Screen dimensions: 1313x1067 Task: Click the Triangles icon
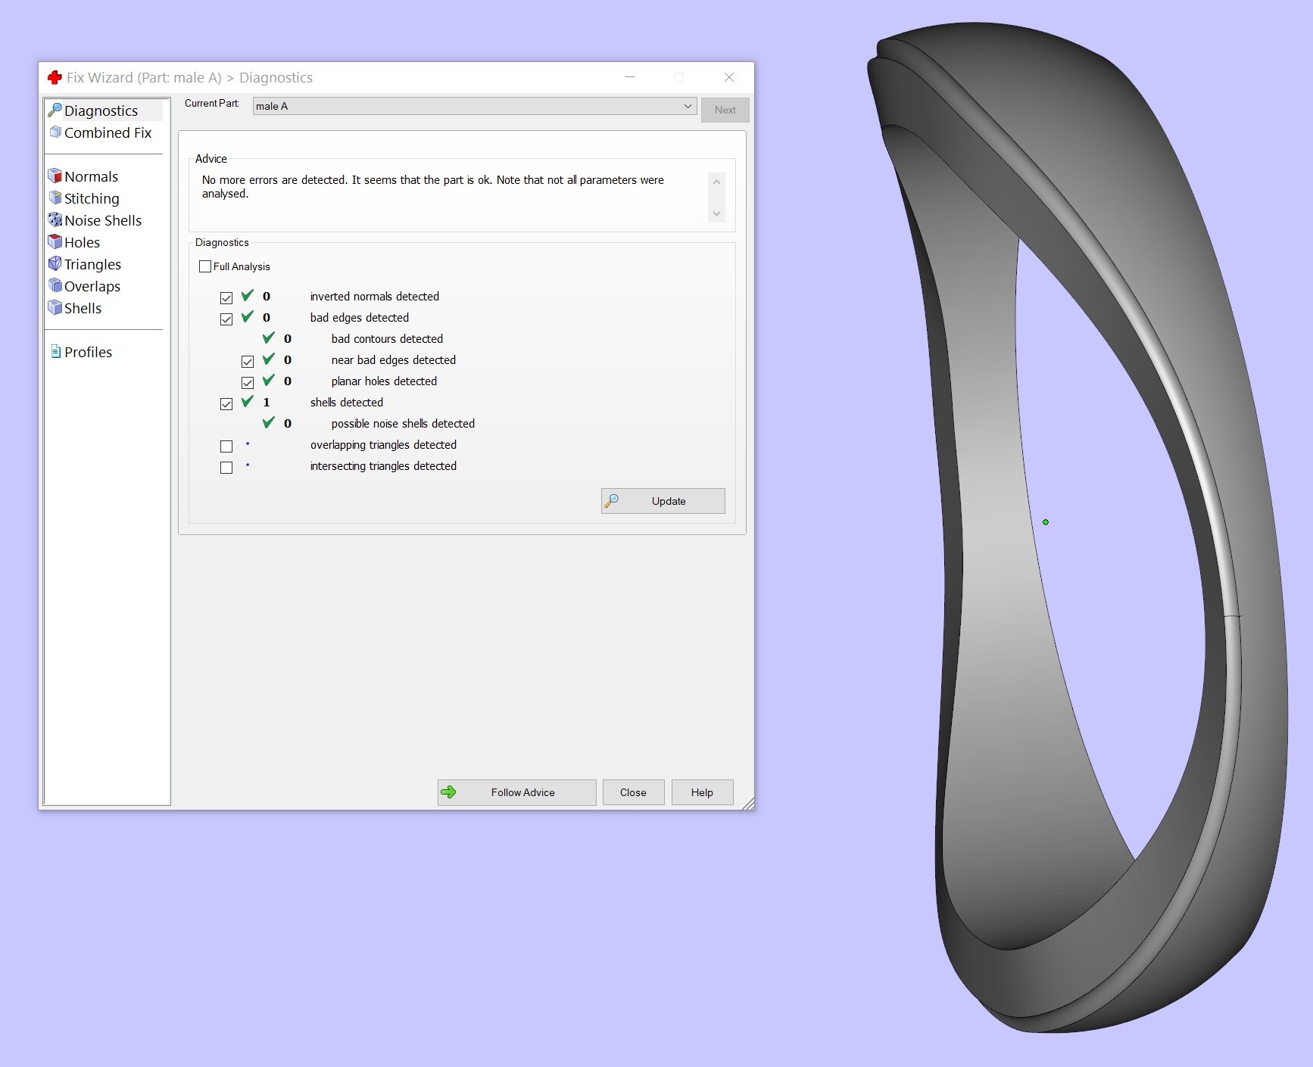pyautogui.click(x=55, y=264)
